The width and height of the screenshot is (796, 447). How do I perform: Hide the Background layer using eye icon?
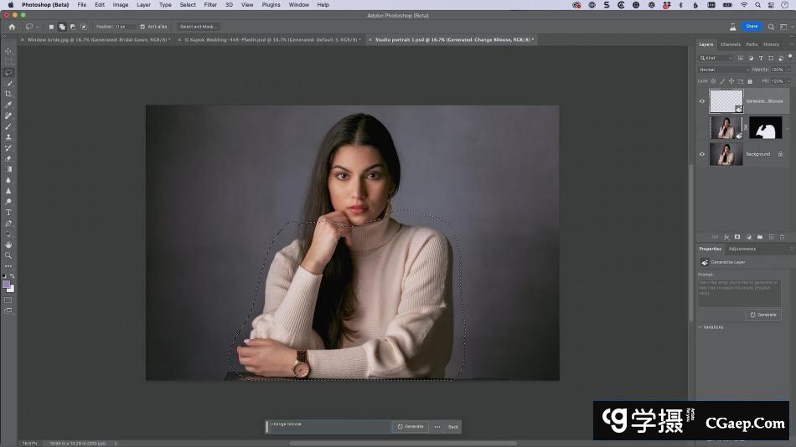tap(702, 154)
